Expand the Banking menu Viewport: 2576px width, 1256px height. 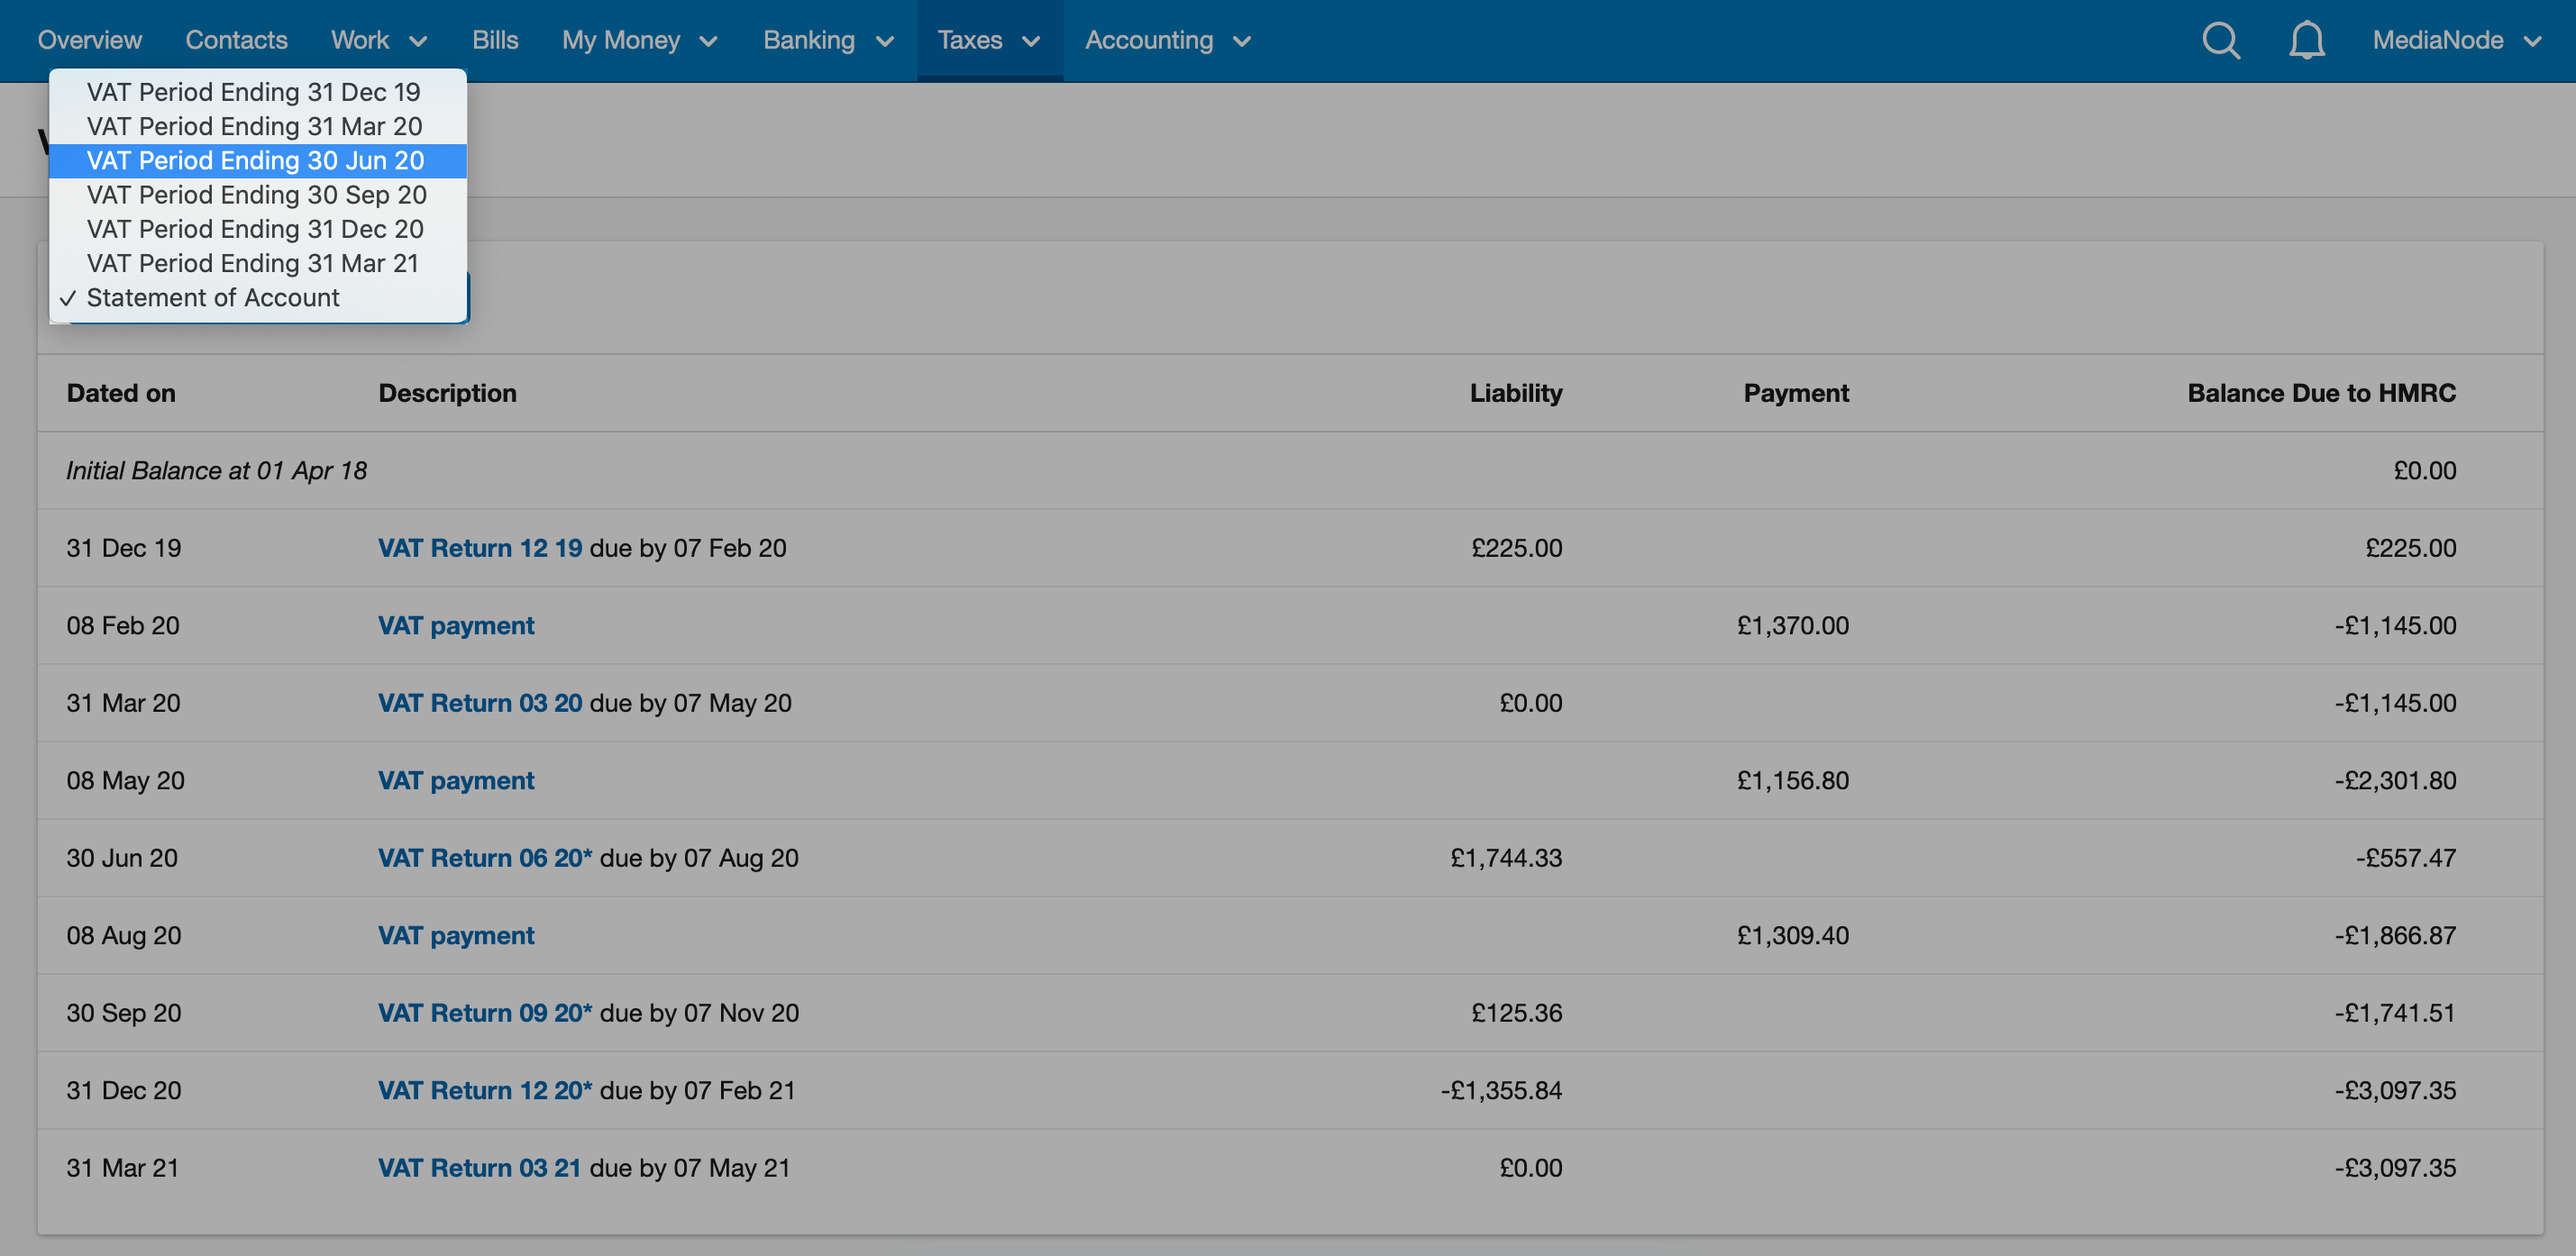point(828,41)
